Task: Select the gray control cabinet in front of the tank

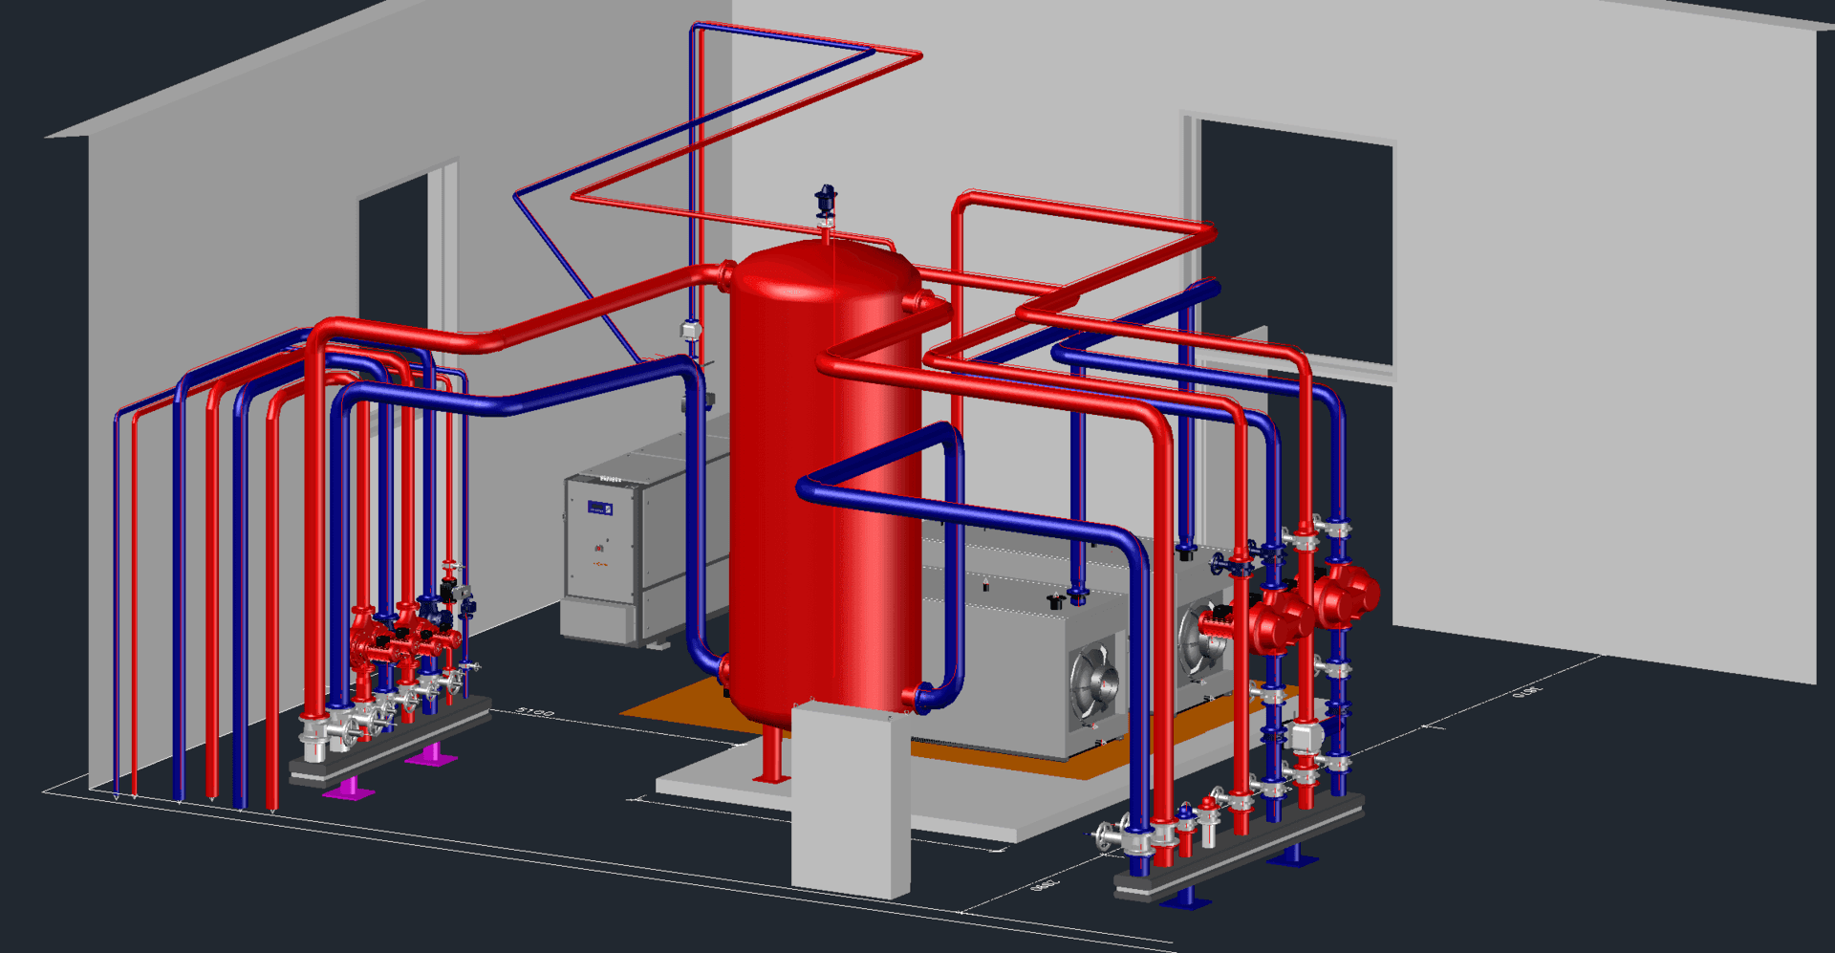Action: point(851,799)
